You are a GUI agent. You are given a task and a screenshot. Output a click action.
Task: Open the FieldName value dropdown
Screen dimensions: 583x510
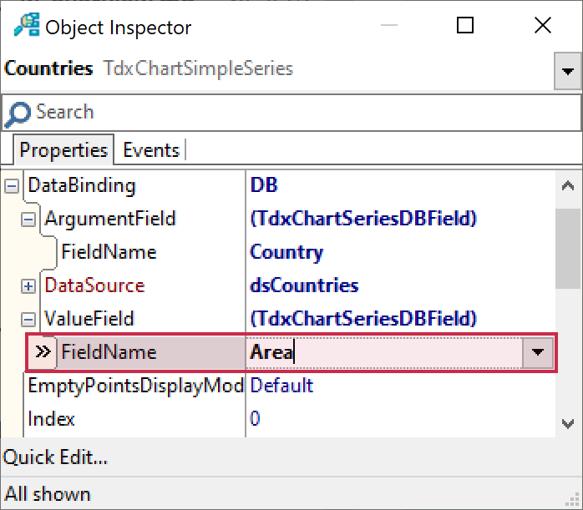538,353
